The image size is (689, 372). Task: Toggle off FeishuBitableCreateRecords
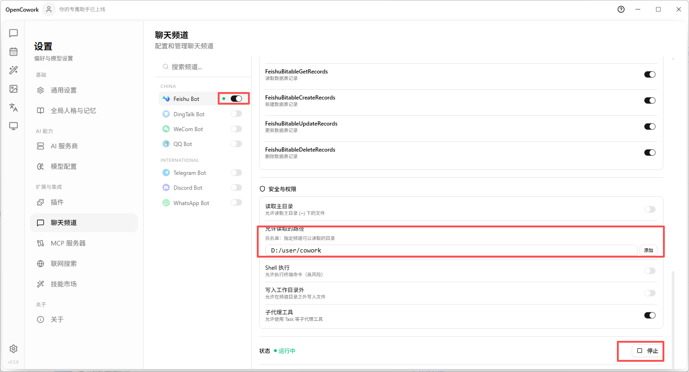coord(650,100)
